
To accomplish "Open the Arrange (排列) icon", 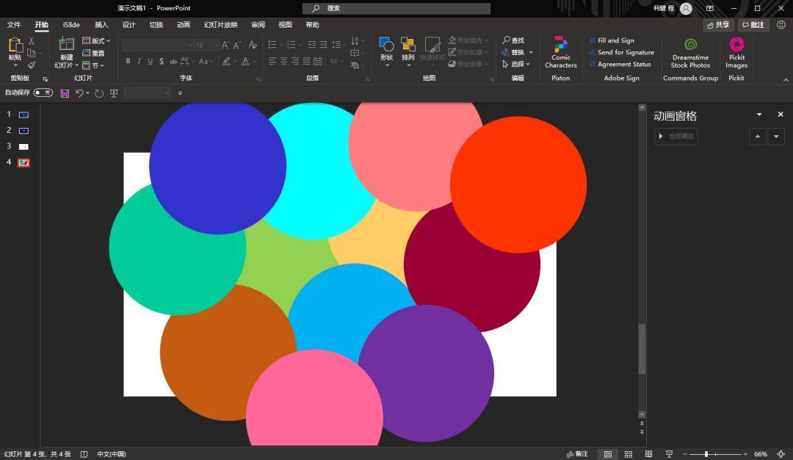I will 408,45.
